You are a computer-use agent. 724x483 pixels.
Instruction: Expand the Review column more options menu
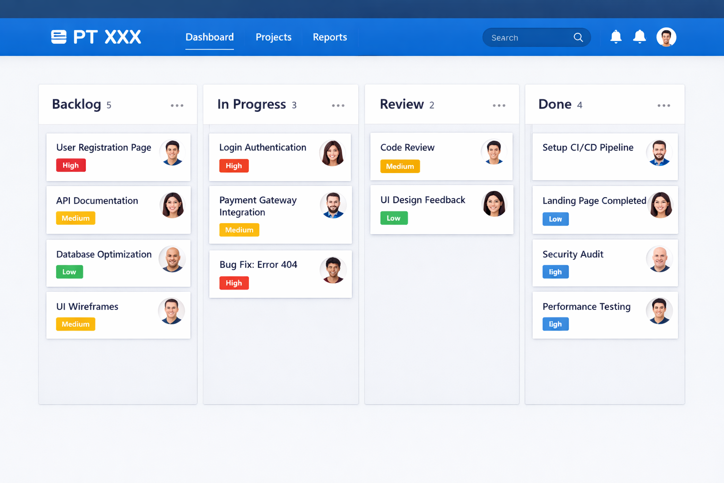click(x=499, y=106)
